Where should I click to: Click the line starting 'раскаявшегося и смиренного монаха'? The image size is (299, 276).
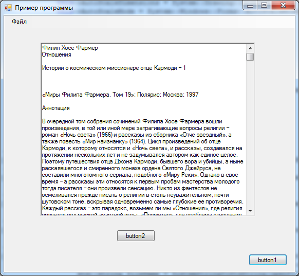(x=131, y=168)
